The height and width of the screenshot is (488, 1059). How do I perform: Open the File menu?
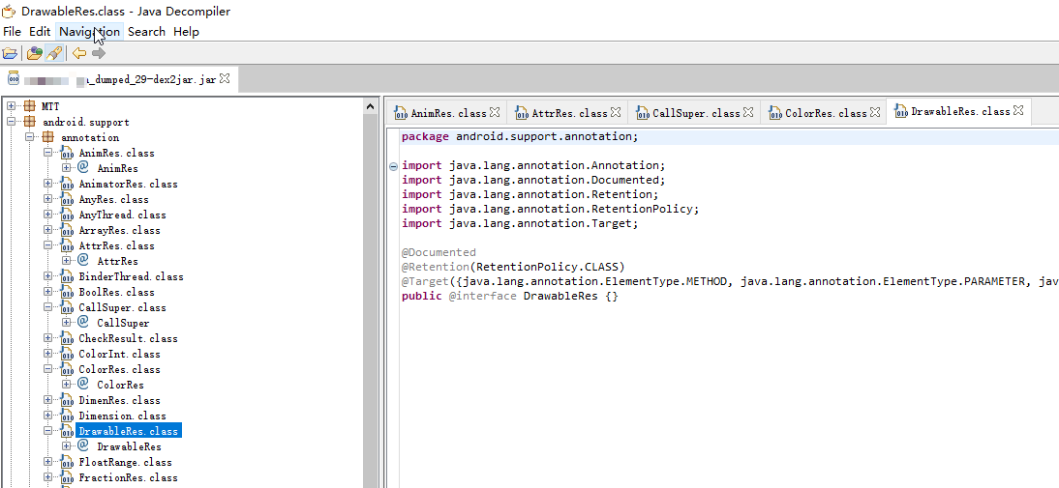(x=13, y=32)
